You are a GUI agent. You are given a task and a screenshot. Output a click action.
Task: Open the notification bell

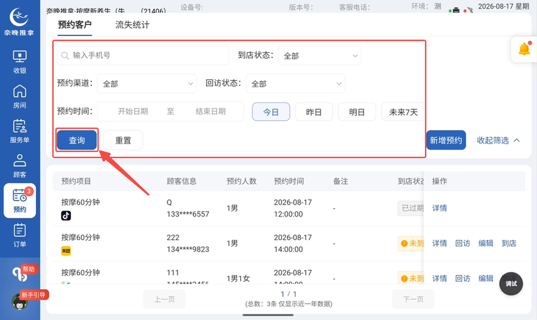pos(524,49)
